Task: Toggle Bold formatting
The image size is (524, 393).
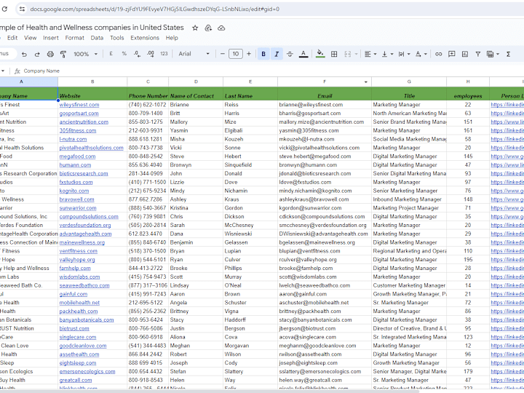Action: coord(263,54)
